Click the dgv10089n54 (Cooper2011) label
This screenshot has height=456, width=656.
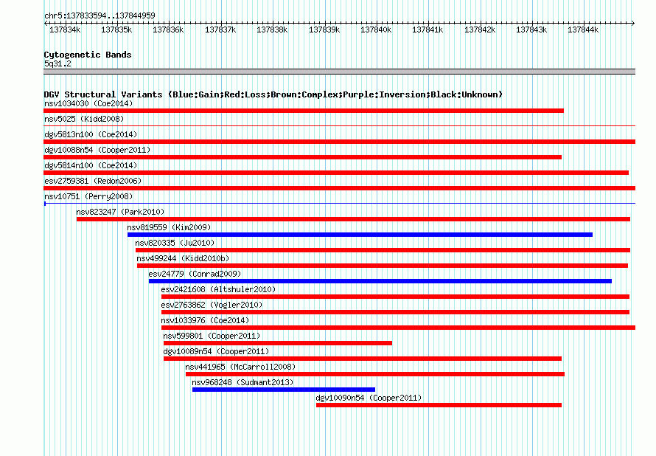point(216,351)
